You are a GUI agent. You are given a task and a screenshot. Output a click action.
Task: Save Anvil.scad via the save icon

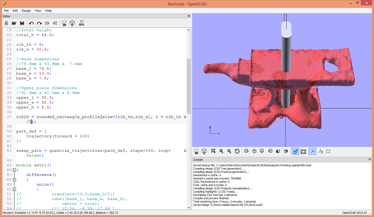point(22,23)
